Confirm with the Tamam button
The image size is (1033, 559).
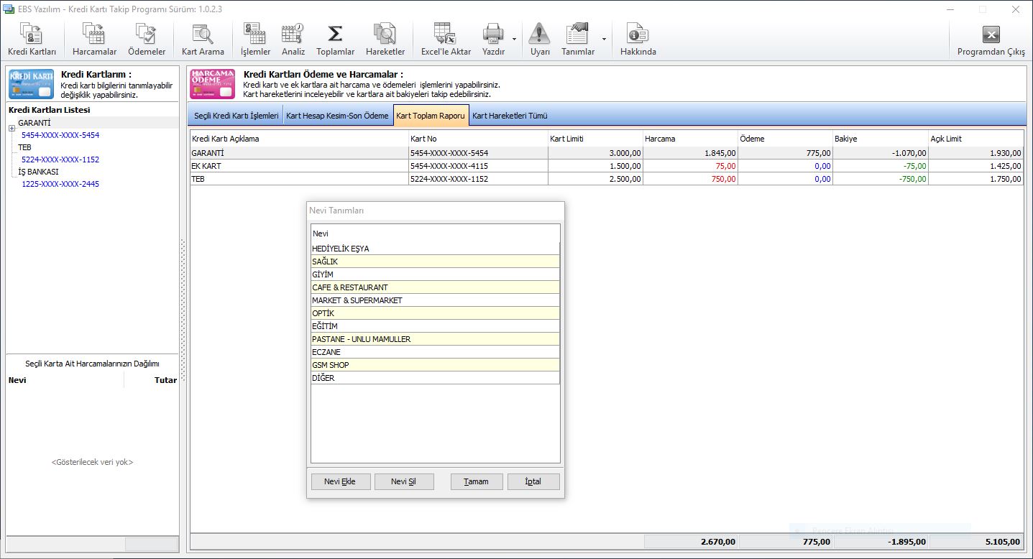[x=477, y=481]
